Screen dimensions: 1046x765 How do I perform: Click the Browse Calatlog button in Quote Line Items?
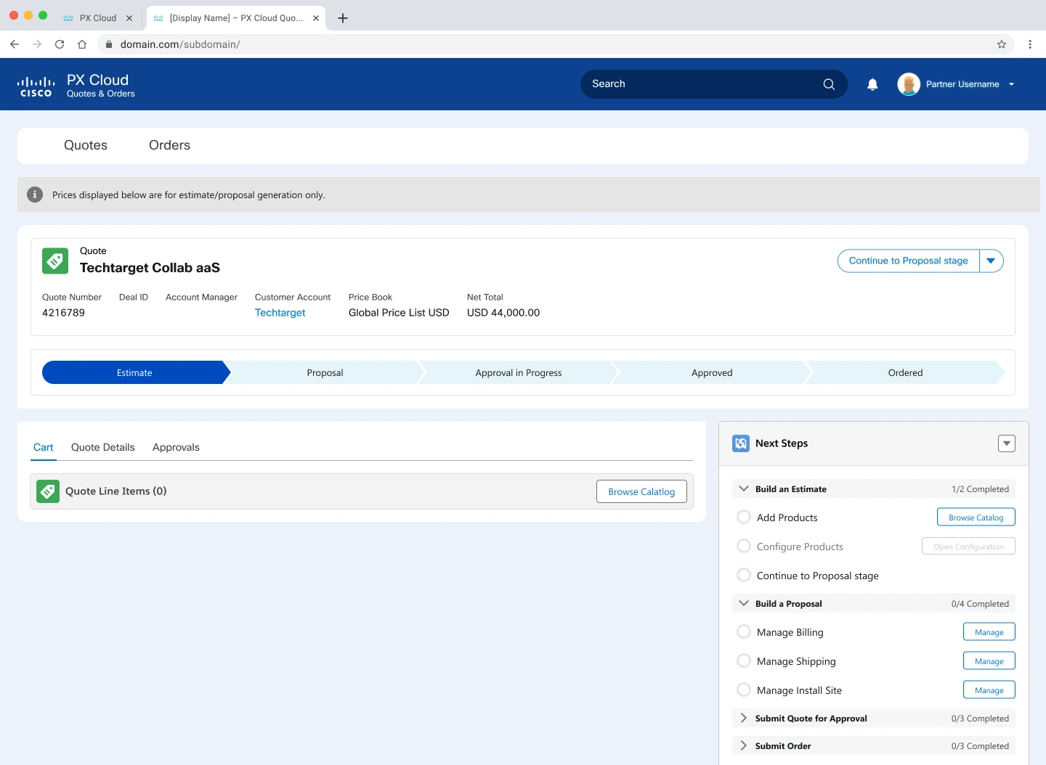click(x=641, y=491)
